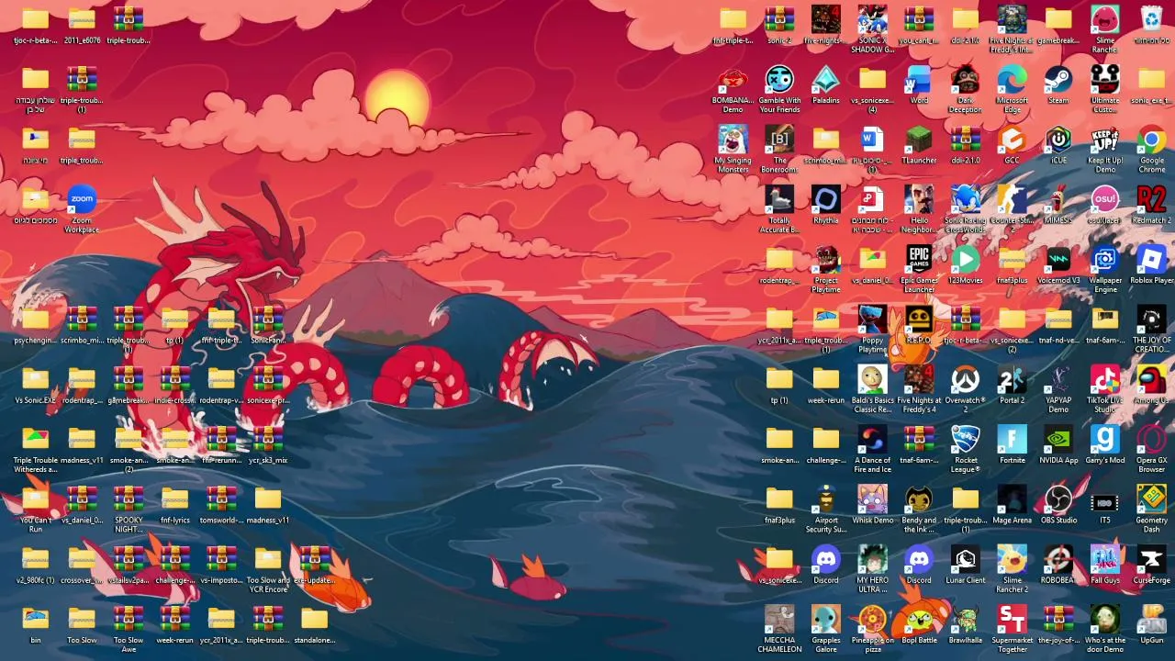
Task: Select the Lunar Client shortcut
Action: point(965,560)
